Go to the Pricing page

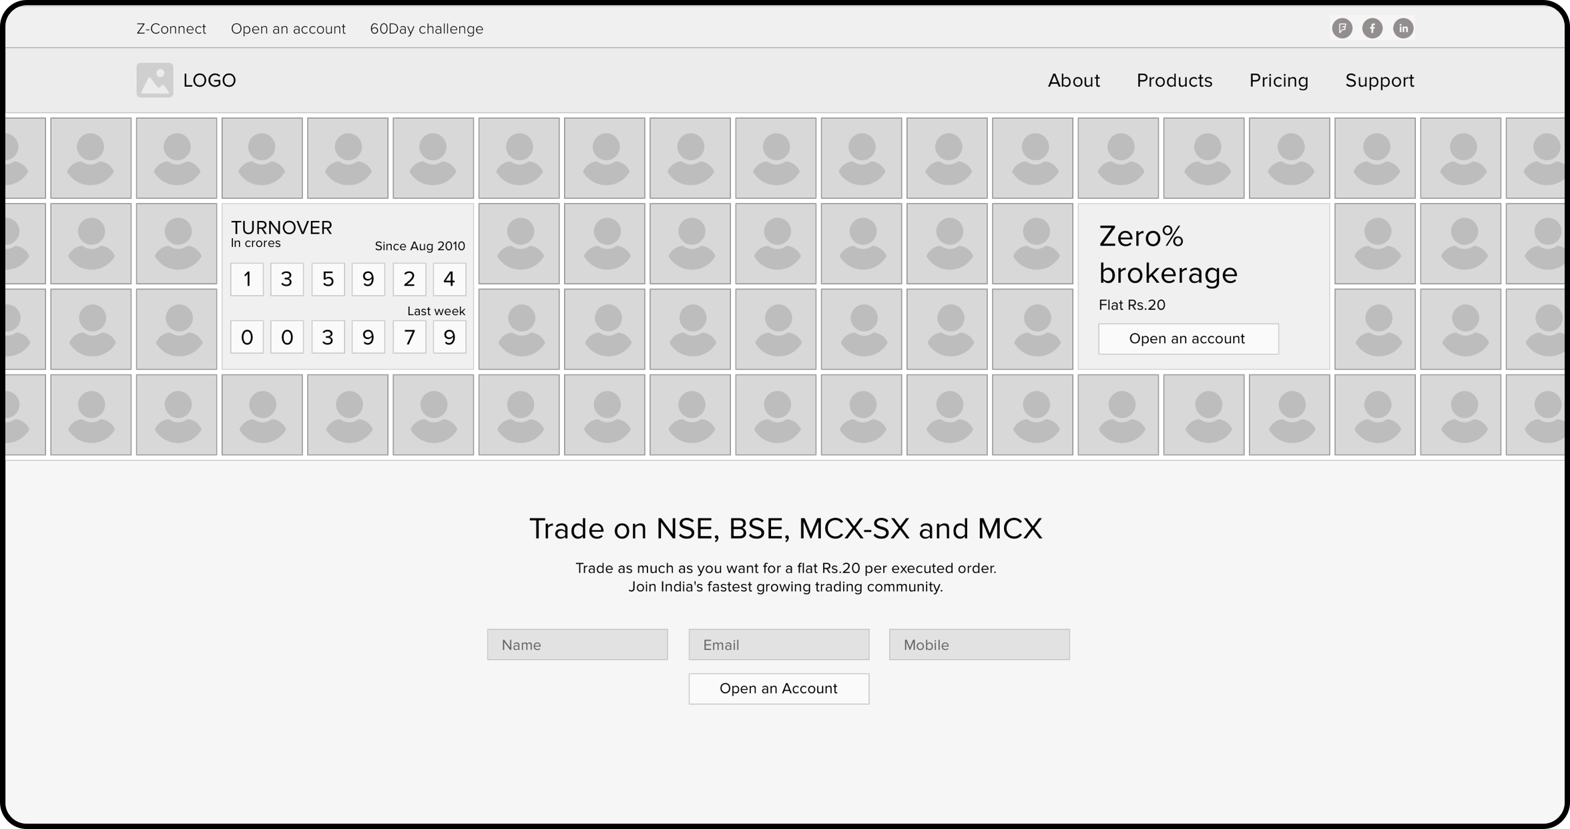1278,80
